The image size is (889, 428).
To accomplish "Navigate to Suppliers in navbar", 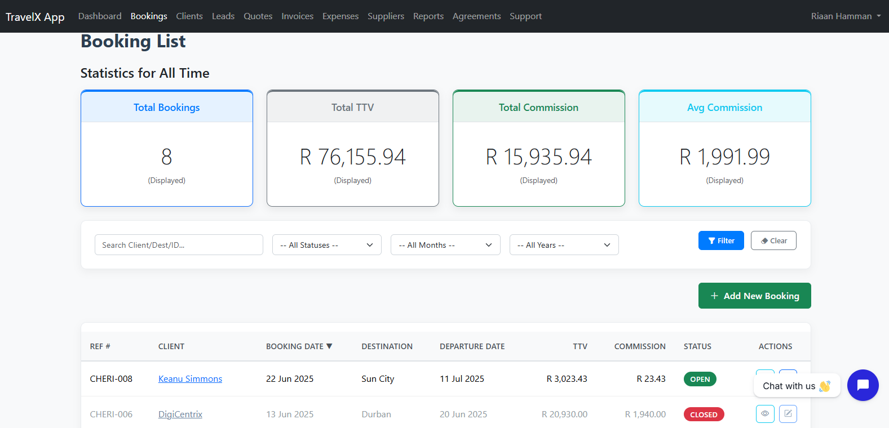I will click(x=386, y=16).
